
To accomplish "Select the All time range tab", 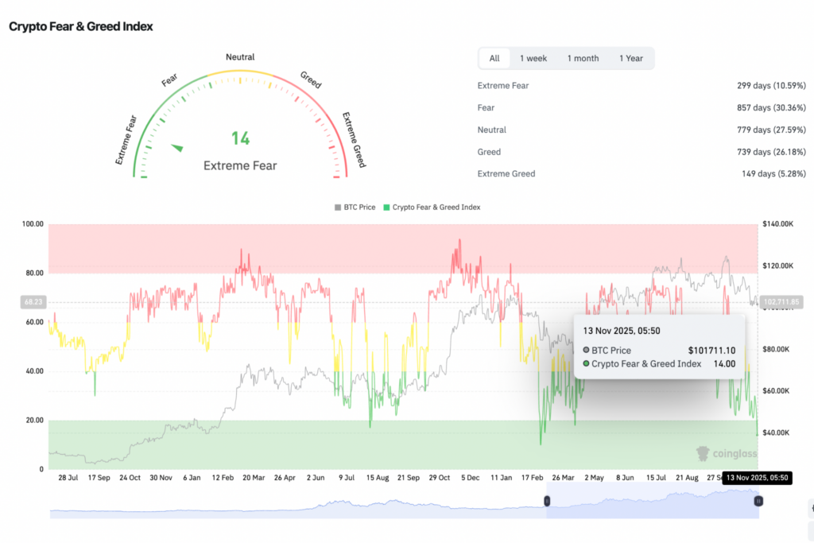I will (x=494, y=58).
